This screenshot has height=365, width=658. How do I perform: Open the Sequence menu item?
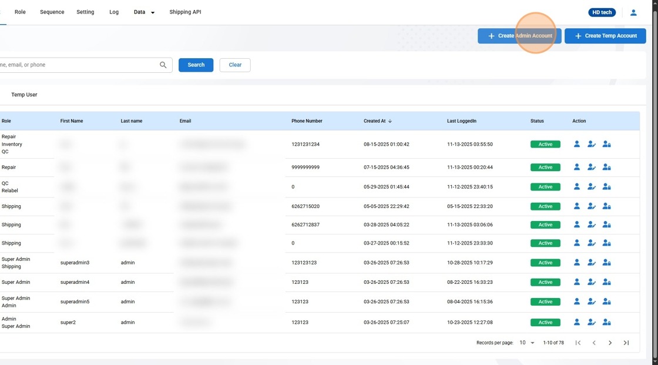(52, 12)
